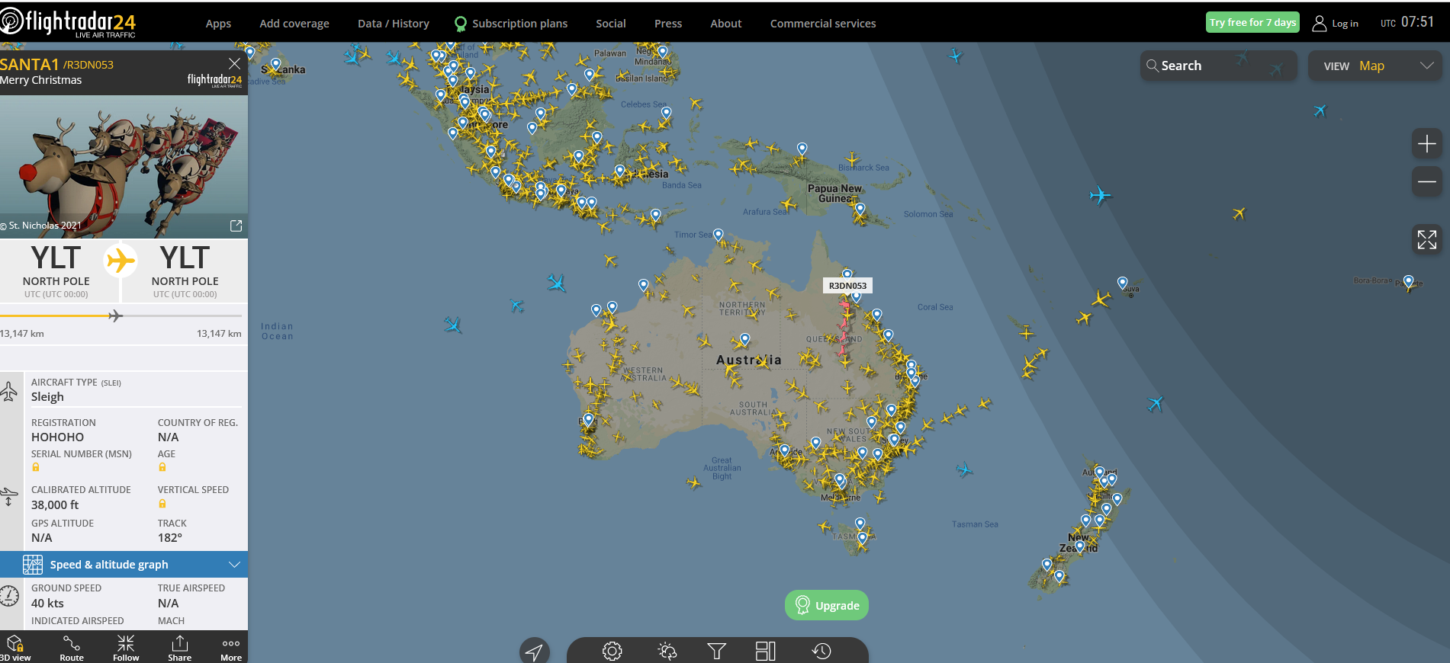The image size is (1450, 663).
Task: Click the flight progress bar
Action: [122, 315]
